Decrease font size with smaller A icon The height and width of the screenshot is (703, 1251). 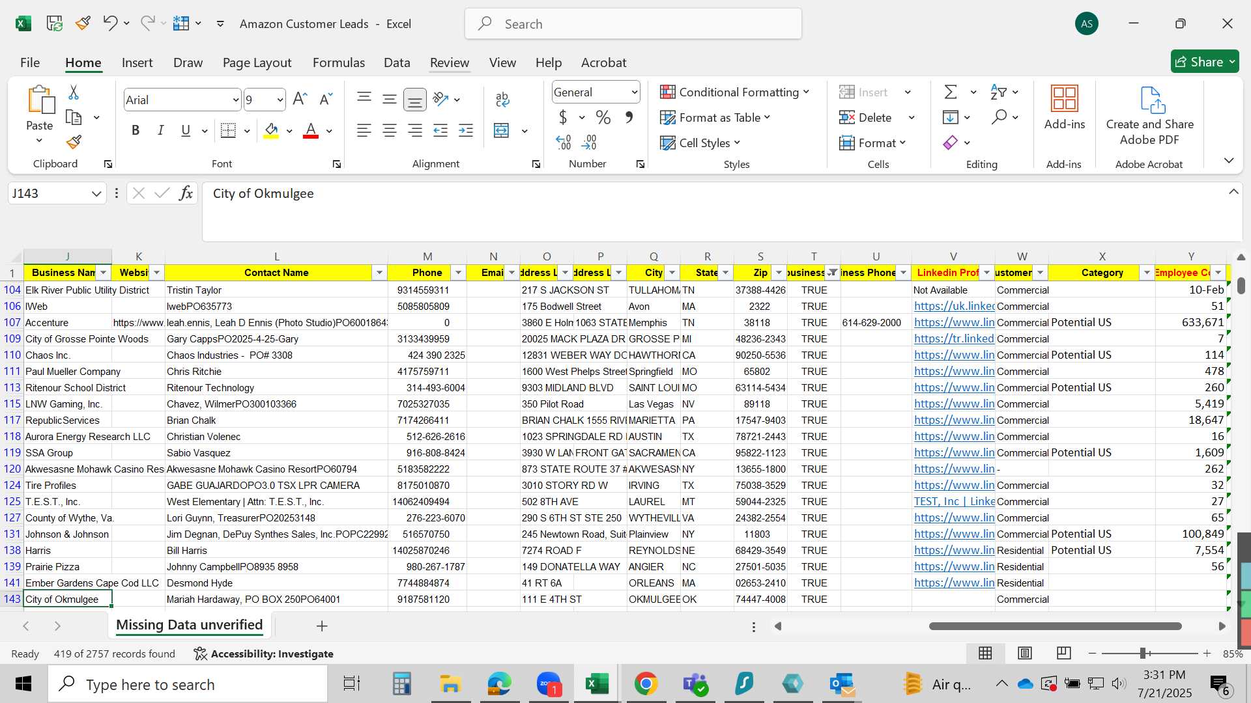[x=326, y=99]
